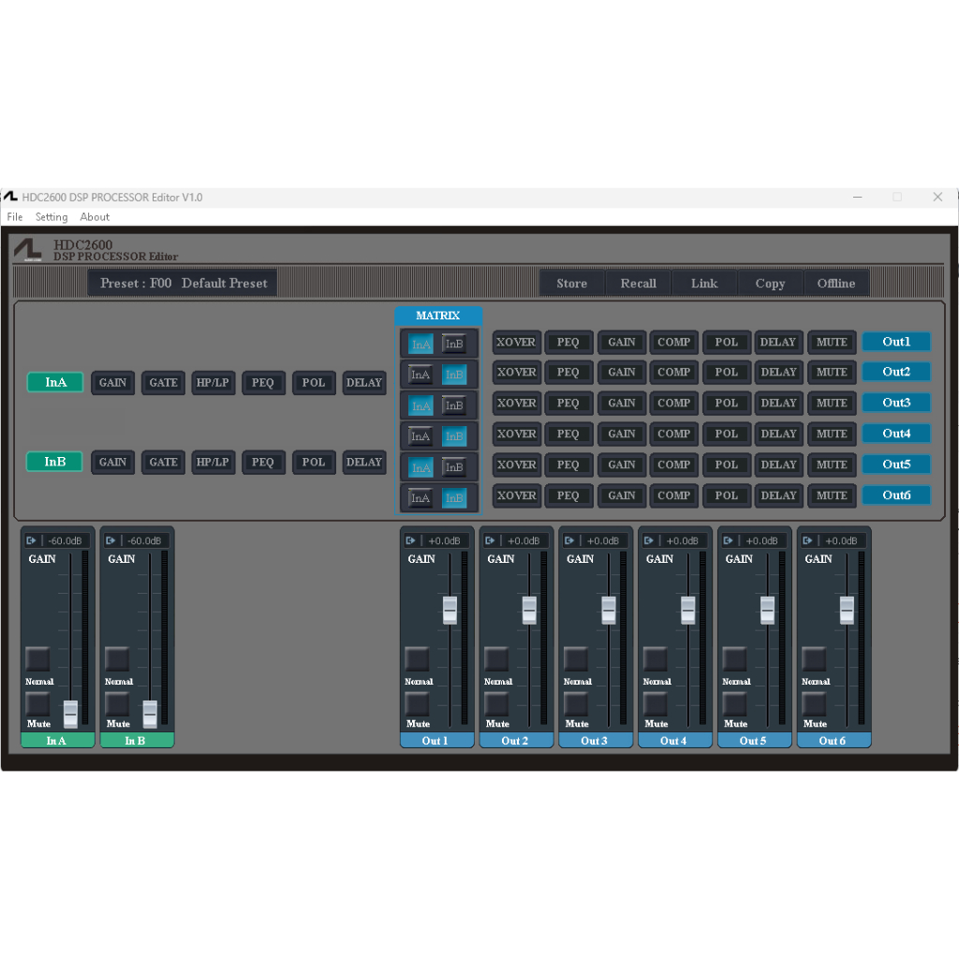Click the Copy button
This screenshot has height=959, width=959.
tap(770, 283)
